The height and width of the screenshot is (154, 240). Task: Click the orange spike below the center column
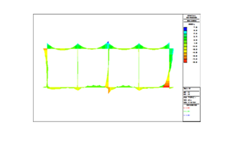pos(109,90)
